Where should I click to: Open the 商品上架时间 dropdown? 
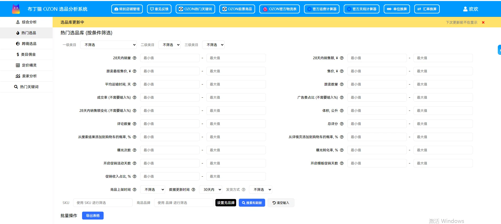point(153,190)
